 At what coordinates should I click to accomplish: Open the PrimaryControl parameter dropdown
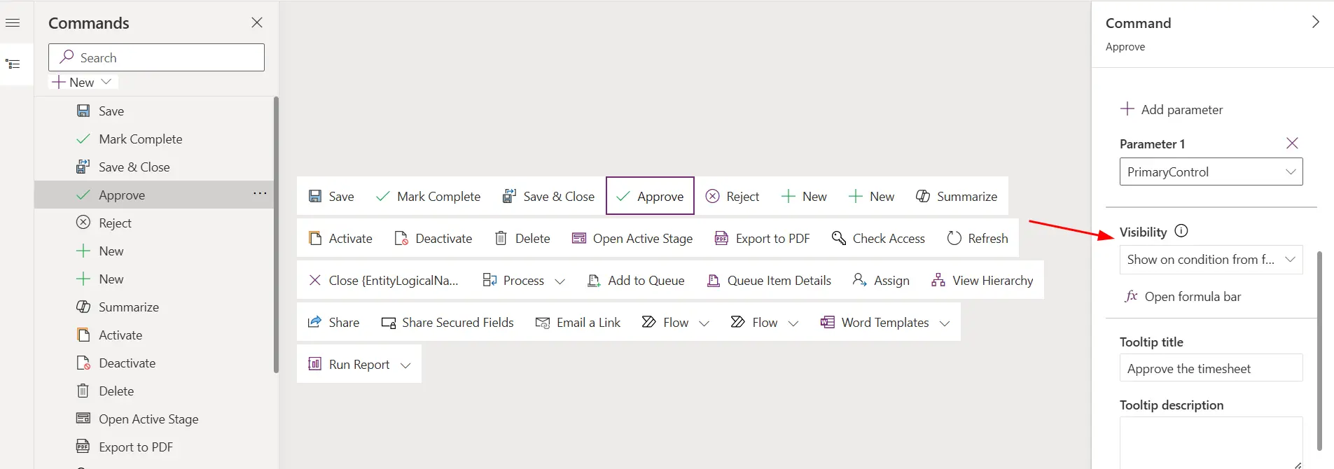[x=1211, y=171]
